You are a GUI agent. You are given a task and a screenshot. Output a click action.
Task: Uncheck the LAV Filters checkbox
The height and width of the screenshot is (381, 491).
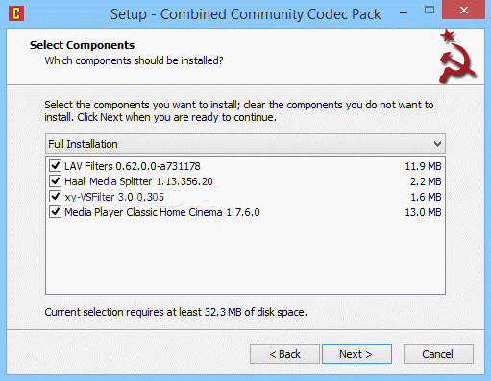(x=56, y=166)
